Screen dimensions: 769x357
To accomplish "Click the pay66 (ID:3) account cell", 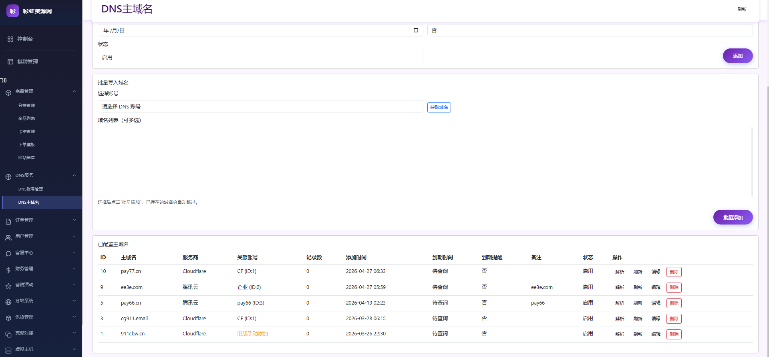I will (251, 303).
